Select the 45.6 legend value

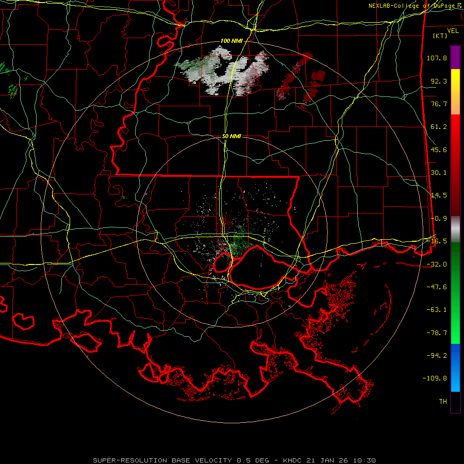point(439,150)
